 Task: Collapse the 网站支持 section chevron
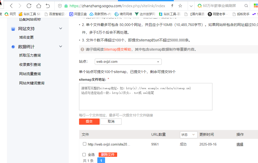click(61, 29)
